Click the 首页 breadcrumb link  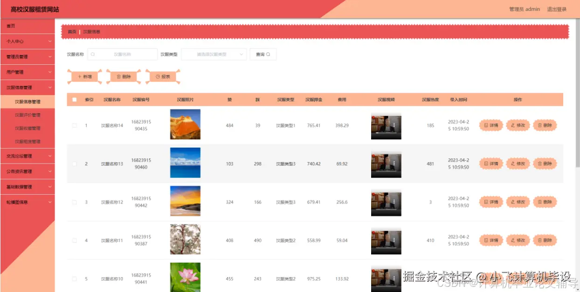coord(72,32)
